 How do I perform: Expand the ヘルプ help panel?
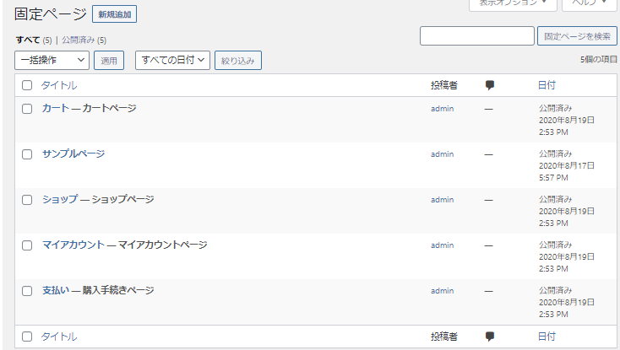pyautogui.click(x=589, y=3)
